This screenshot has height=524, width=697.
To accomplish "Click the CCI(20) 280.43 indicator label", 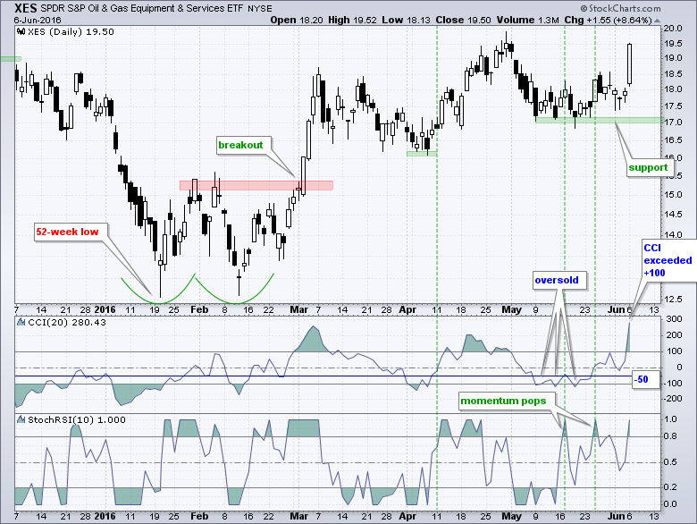I will [67, 322].
